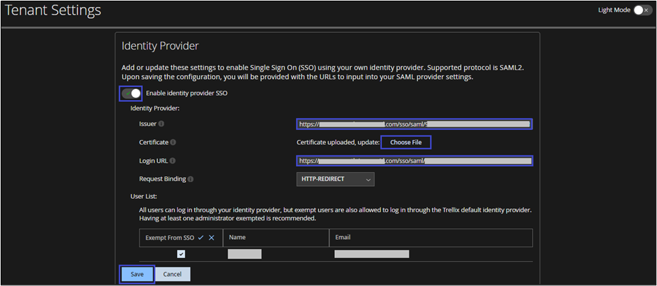Save the identity provider settings
Image resolution: width=657 pixels, height=286 pixels.
pyautogui.click(x=137, y=274)
